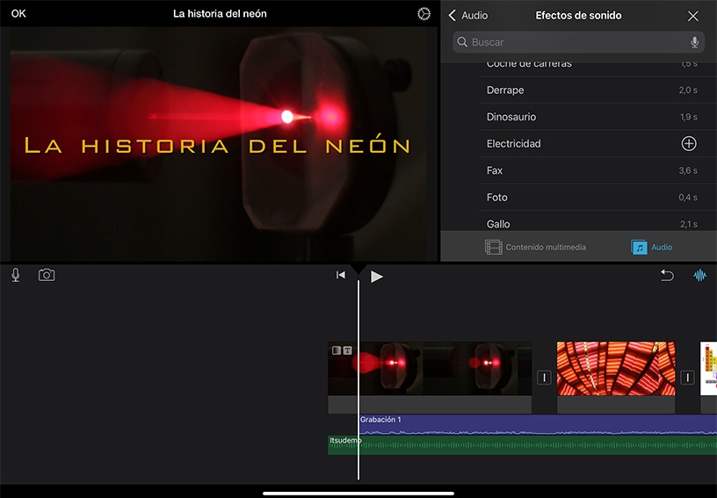
Task: Tap the 0,4 s duration of Foto
Action: coord(688,198)
